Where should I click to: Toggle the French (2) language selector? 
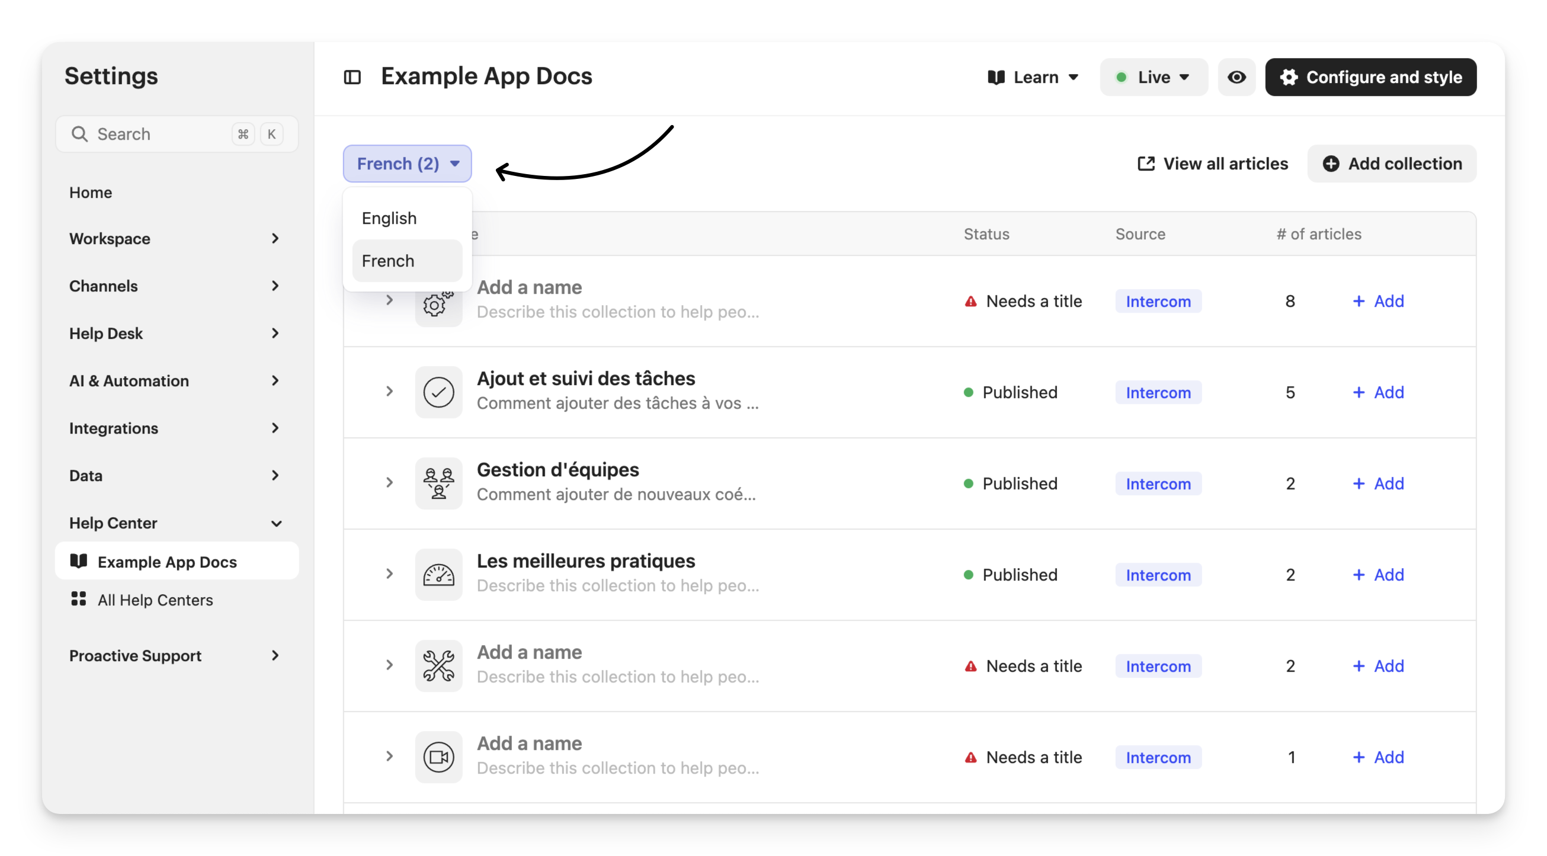407,163
